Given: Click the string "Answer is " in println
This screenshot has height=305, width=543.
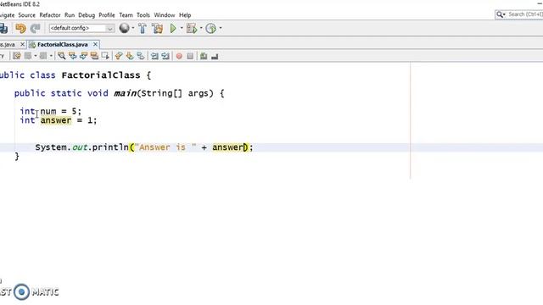Looking at the screenshot, I should point(165,147).
